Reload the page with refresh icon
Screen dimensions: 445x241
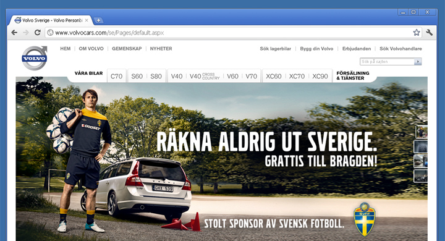pyautogui.click(x=38, y=32)
